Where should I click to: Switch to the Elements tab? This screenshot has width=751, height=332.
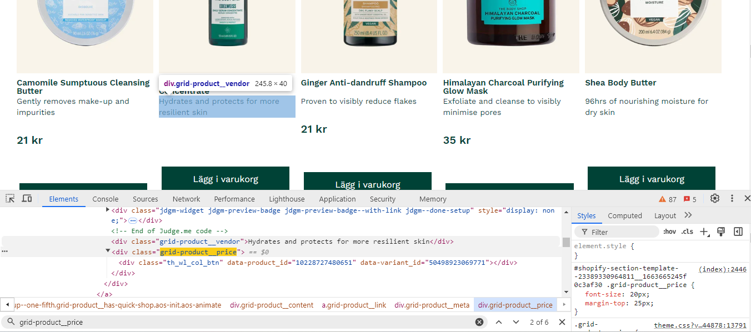(x=64, y=199)
